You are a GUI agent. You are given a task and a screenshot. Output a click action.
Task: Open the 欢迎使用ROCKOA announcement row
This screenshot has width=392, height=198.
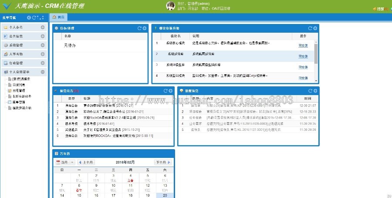(x=113, y=136)
